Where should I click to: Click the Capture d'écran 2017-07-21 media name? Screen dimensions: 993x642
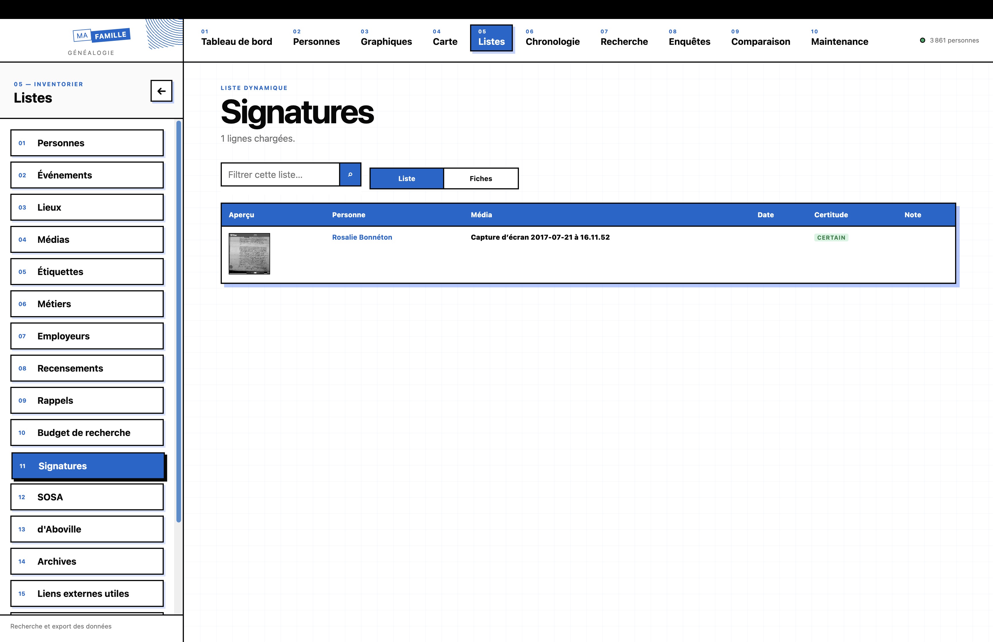(540, 237)
